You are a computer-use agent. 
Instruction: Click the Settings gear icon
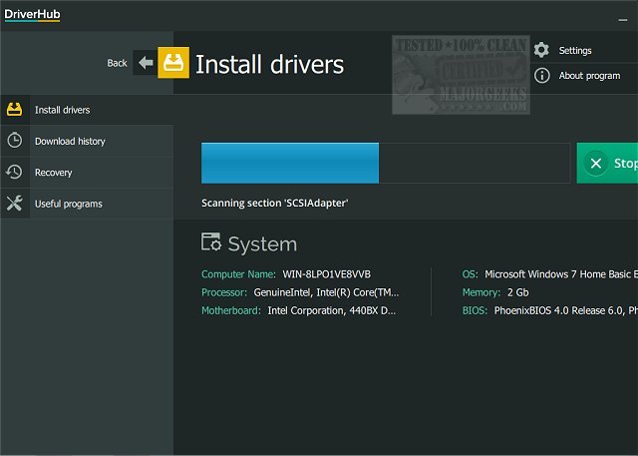point(541,50)
